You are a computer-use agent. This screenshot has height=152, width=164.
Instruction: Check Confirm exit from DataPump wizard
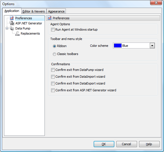coord(53,70)
